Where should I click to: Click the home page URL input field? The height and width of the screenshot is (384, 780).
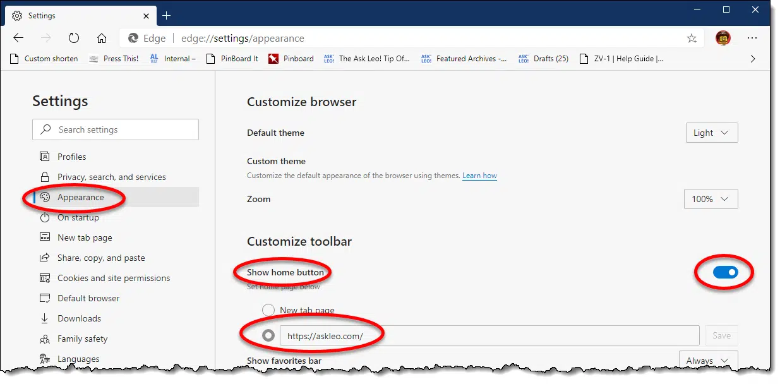click(489, 336)
